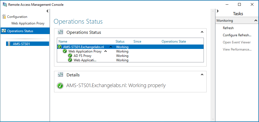Image resolution: width=259 pixels, height=122 pixels.
Task: Click Refresh in Tasks pane
Action: (x=228, y=28)
